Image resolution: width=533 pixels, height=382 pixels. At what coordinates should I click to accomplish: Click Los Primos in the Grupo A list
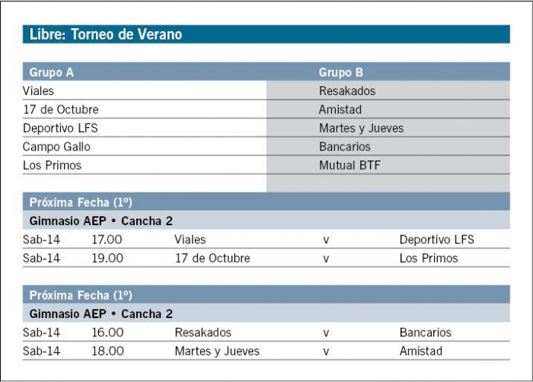(52, 165)
